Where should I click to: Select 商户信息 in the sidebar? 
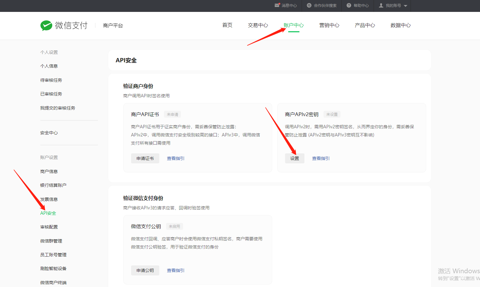click(49, 172)
